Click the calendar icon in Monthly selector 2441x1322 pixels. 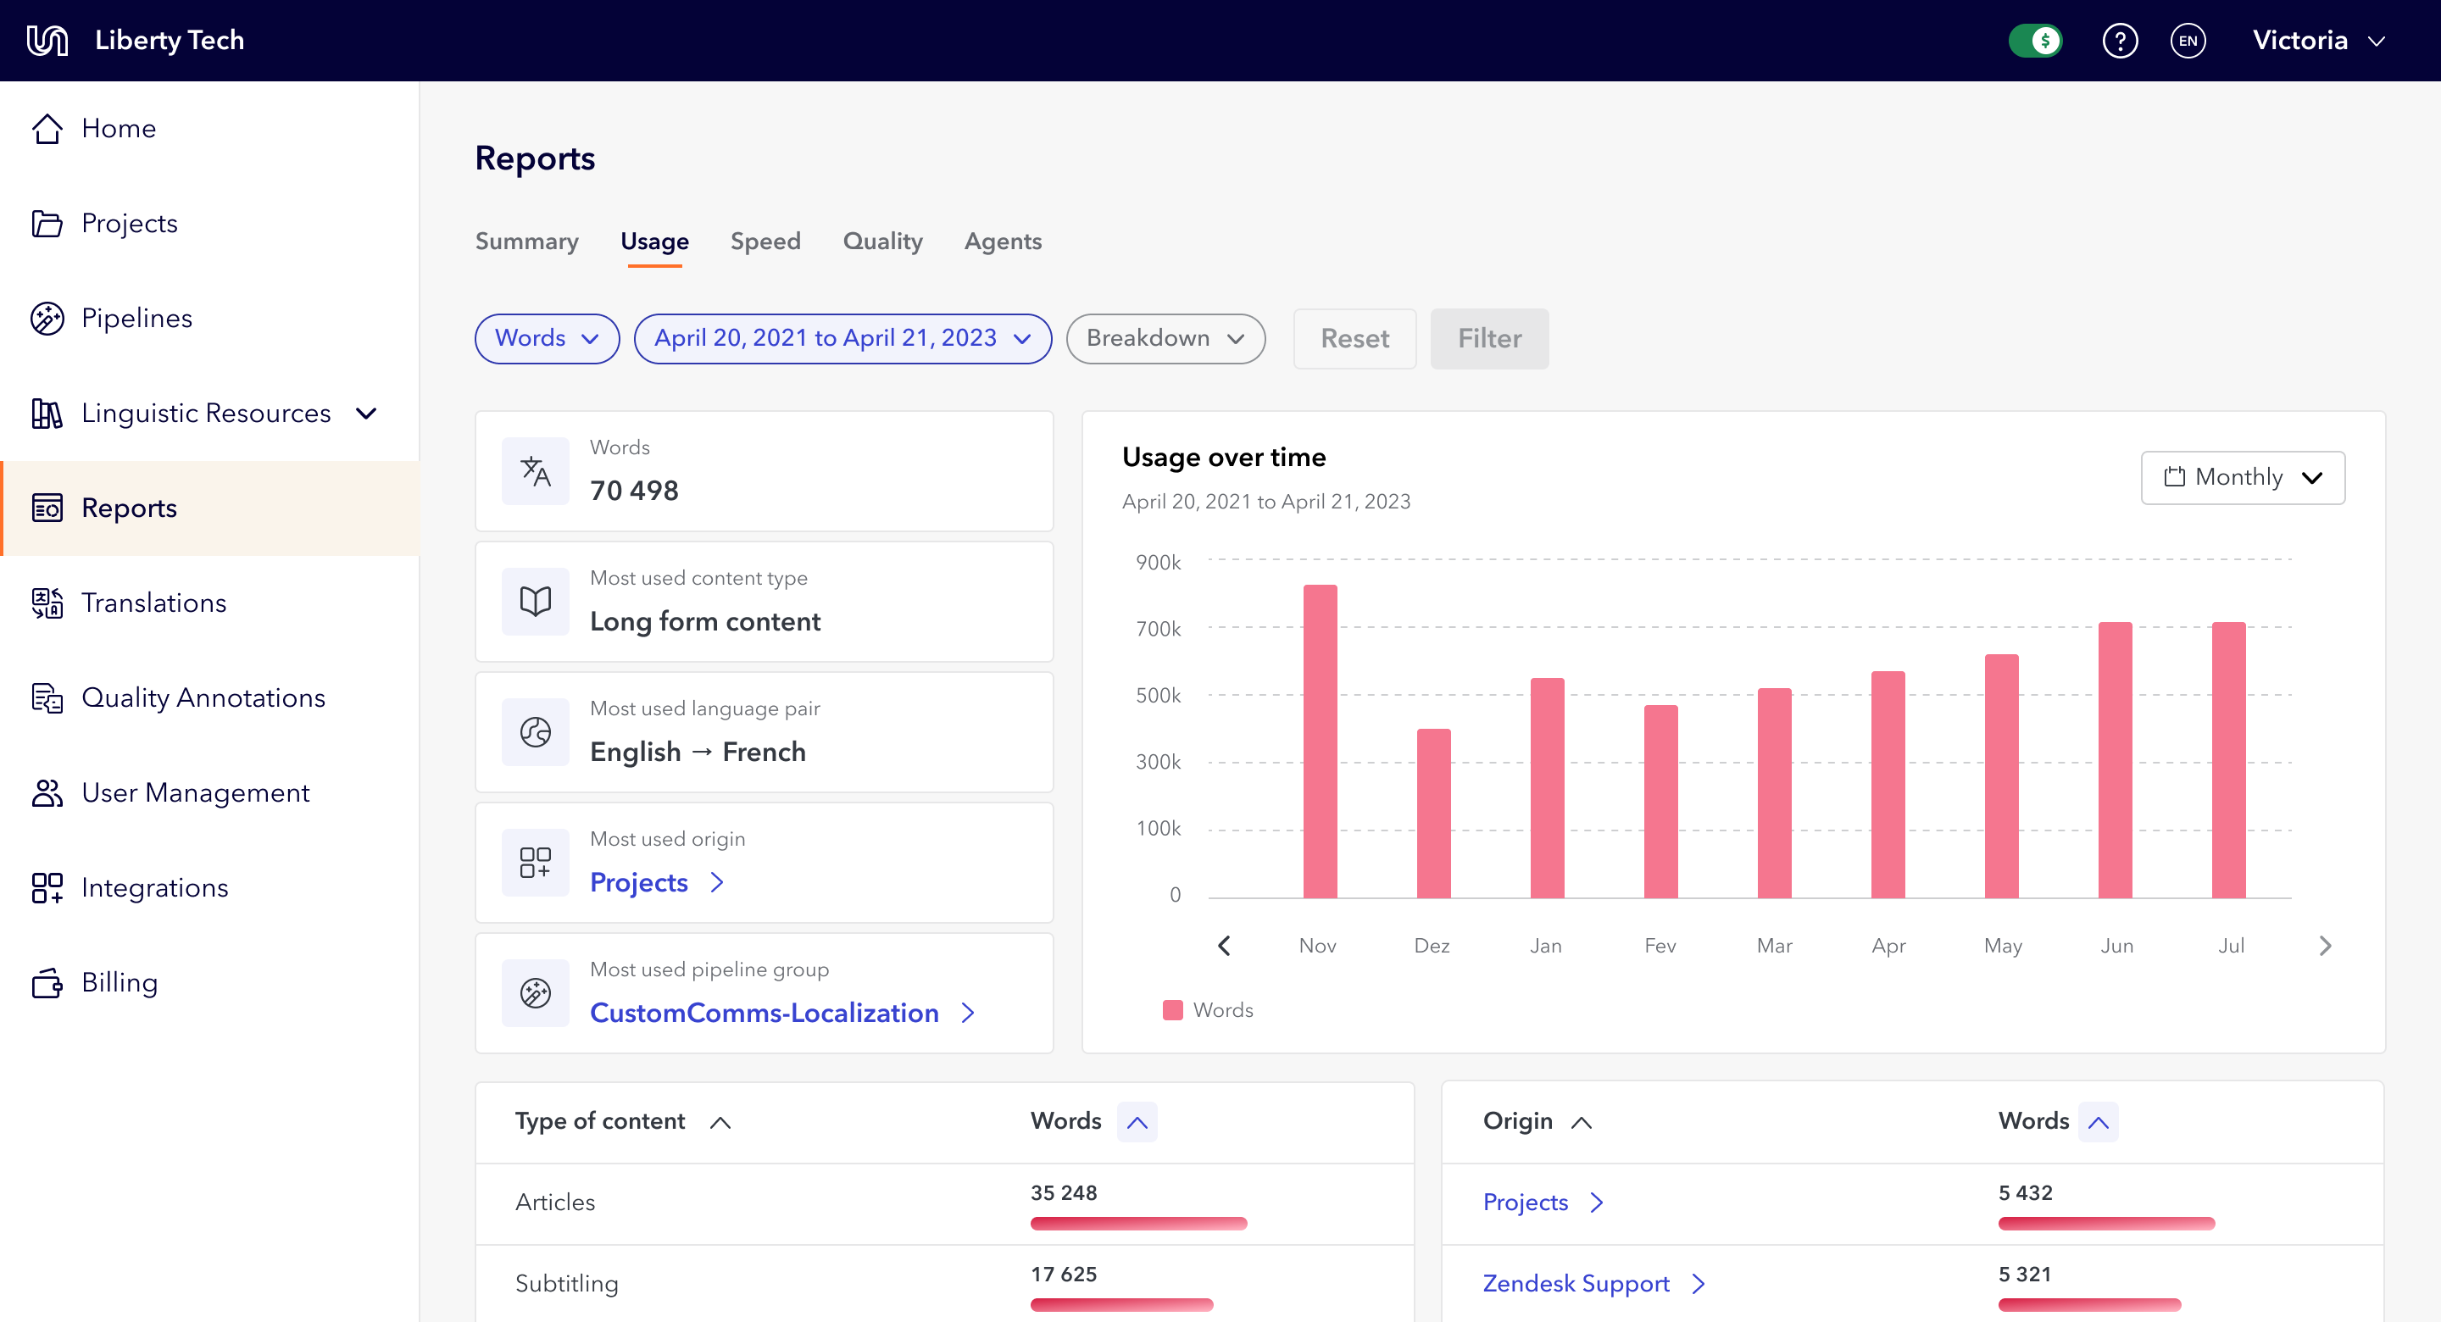[x=2175, y=475]
